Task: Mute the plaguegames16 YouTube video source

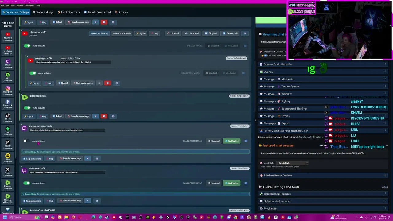Action: (x=99, y=83)
